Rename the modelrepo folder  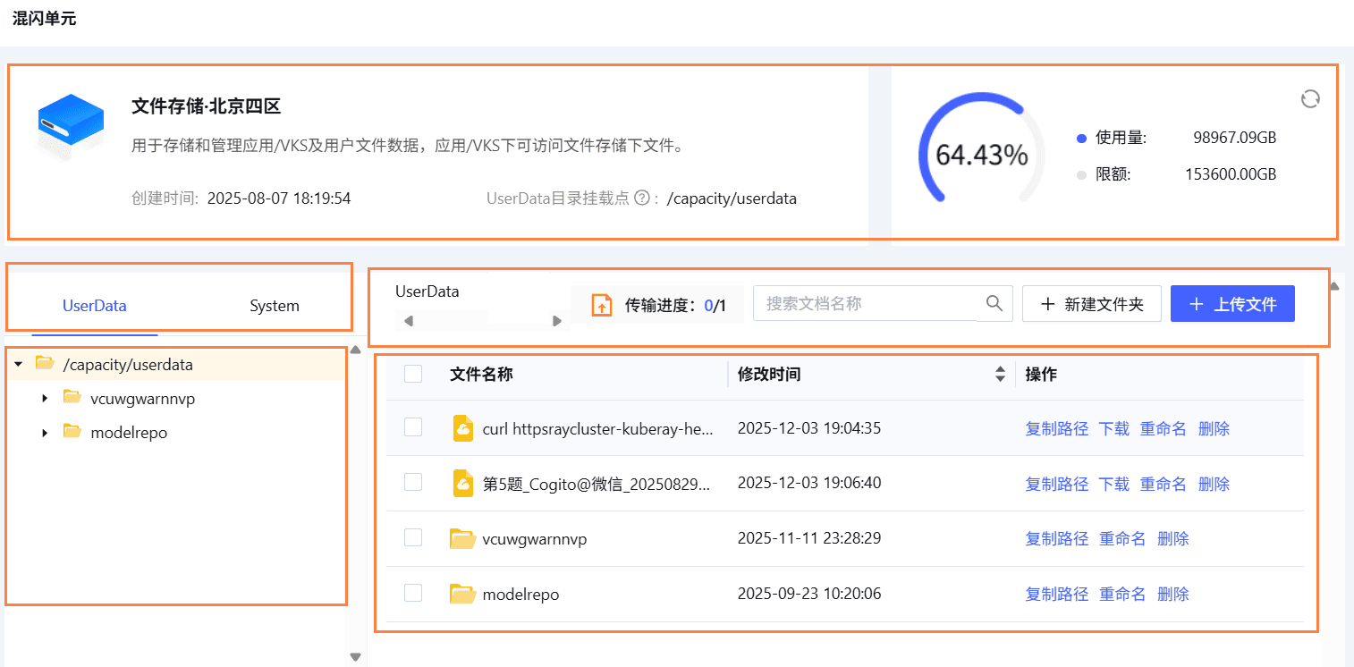pyautogui.click(x=1122, y=595)
